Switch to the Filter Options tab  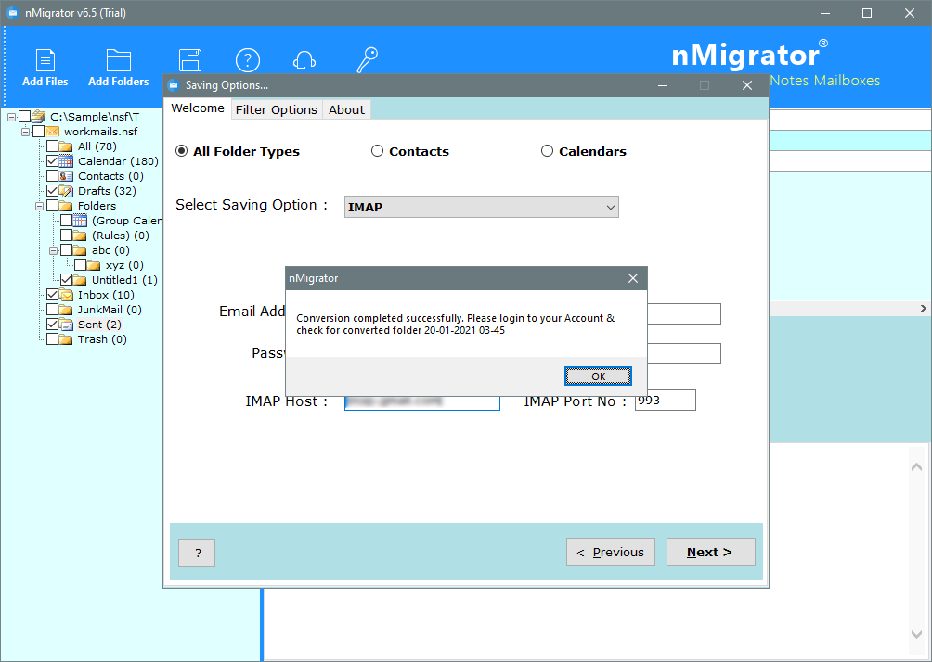coord(277,109)
